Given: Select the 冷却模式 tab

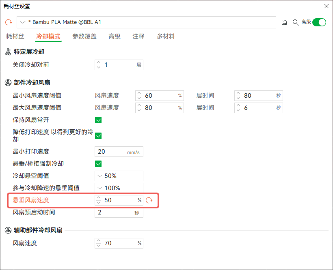Looking at the screenshot, I should [x=48, y=36].
